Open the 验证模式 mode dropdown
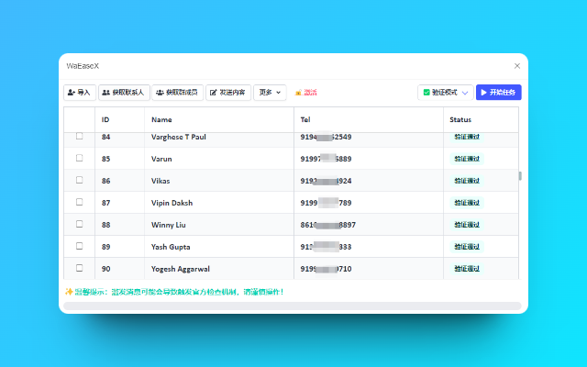This screenshot has height=367, width=587. pos(446,93)
